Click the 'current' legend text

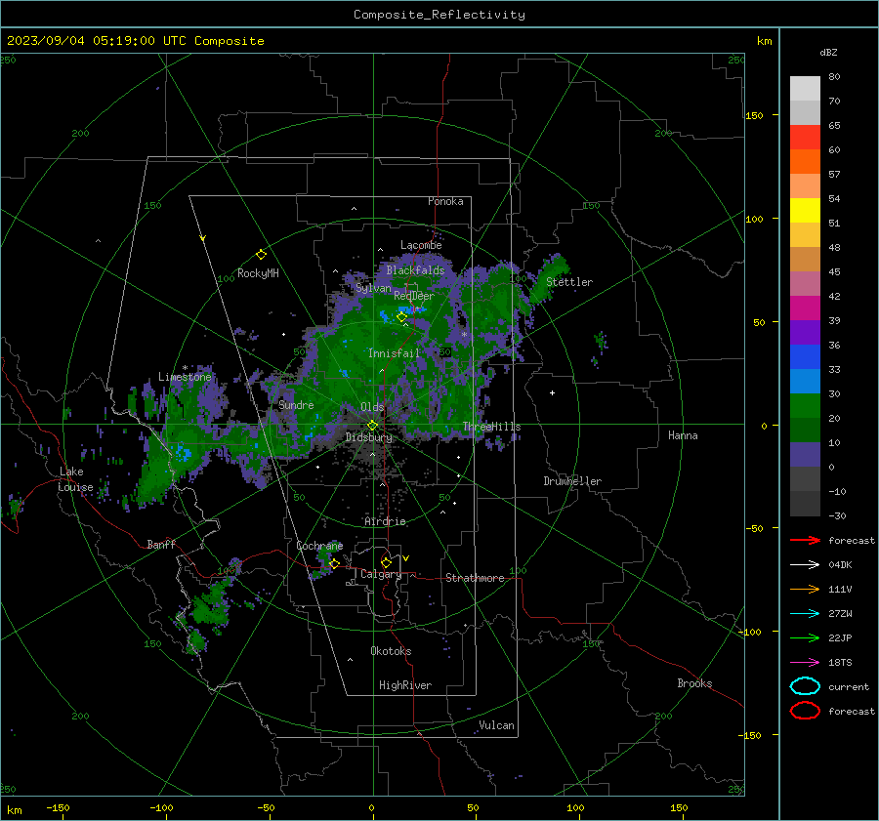point(849,687)
